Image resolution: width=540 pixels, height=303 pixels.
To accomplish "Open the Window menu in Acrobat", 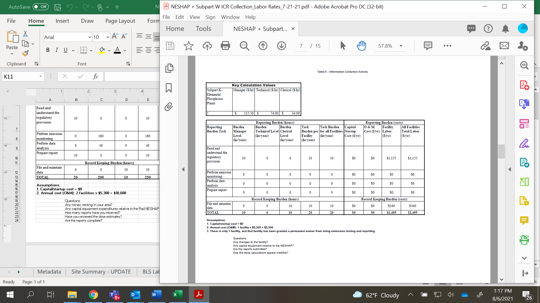I will (x=230, y=17).
